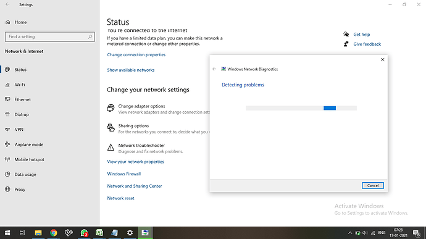Viewport: 426px width, 239px height.
Task: Open the notification center icon
Action: [417, 233]
